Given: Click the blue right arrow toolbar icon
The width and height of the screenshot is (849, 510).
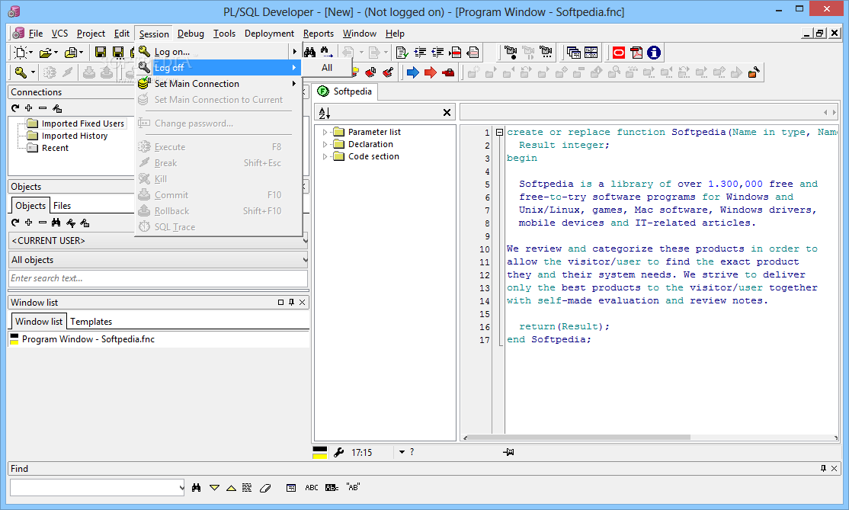Looking at the screenshot, I should [x=412, y=72].
